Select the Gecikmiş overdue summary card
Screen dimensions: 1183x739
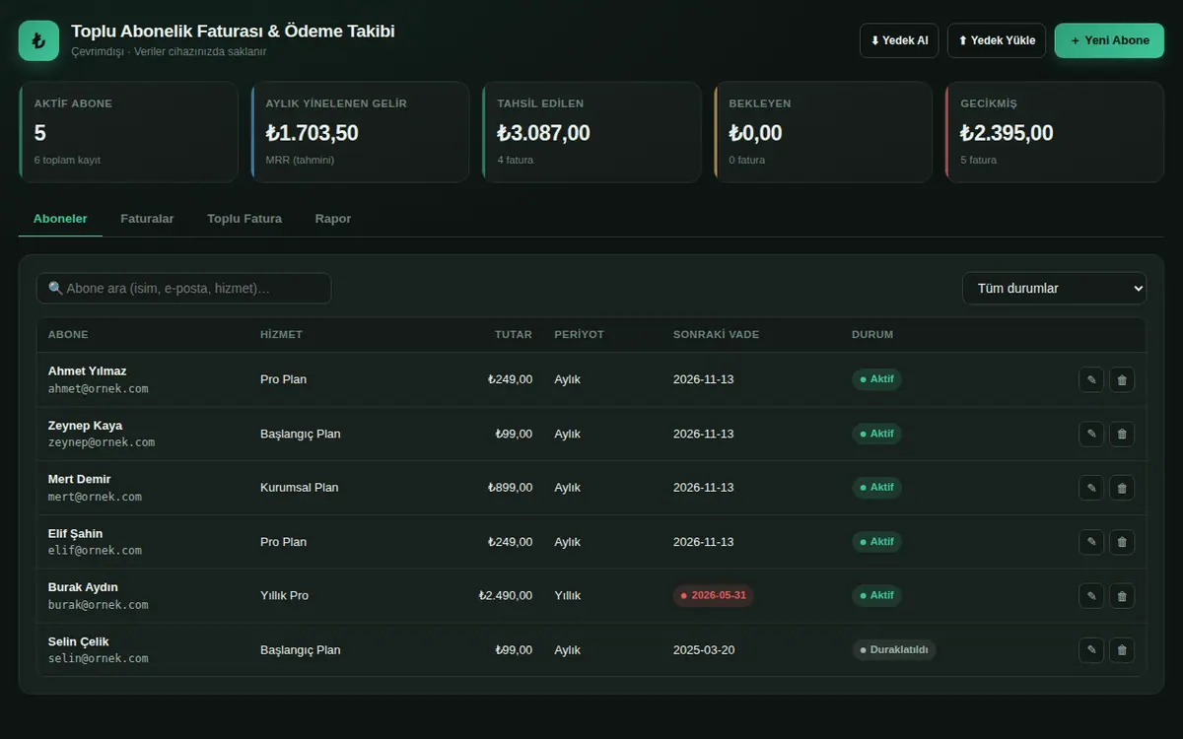tap(1055, 132)
